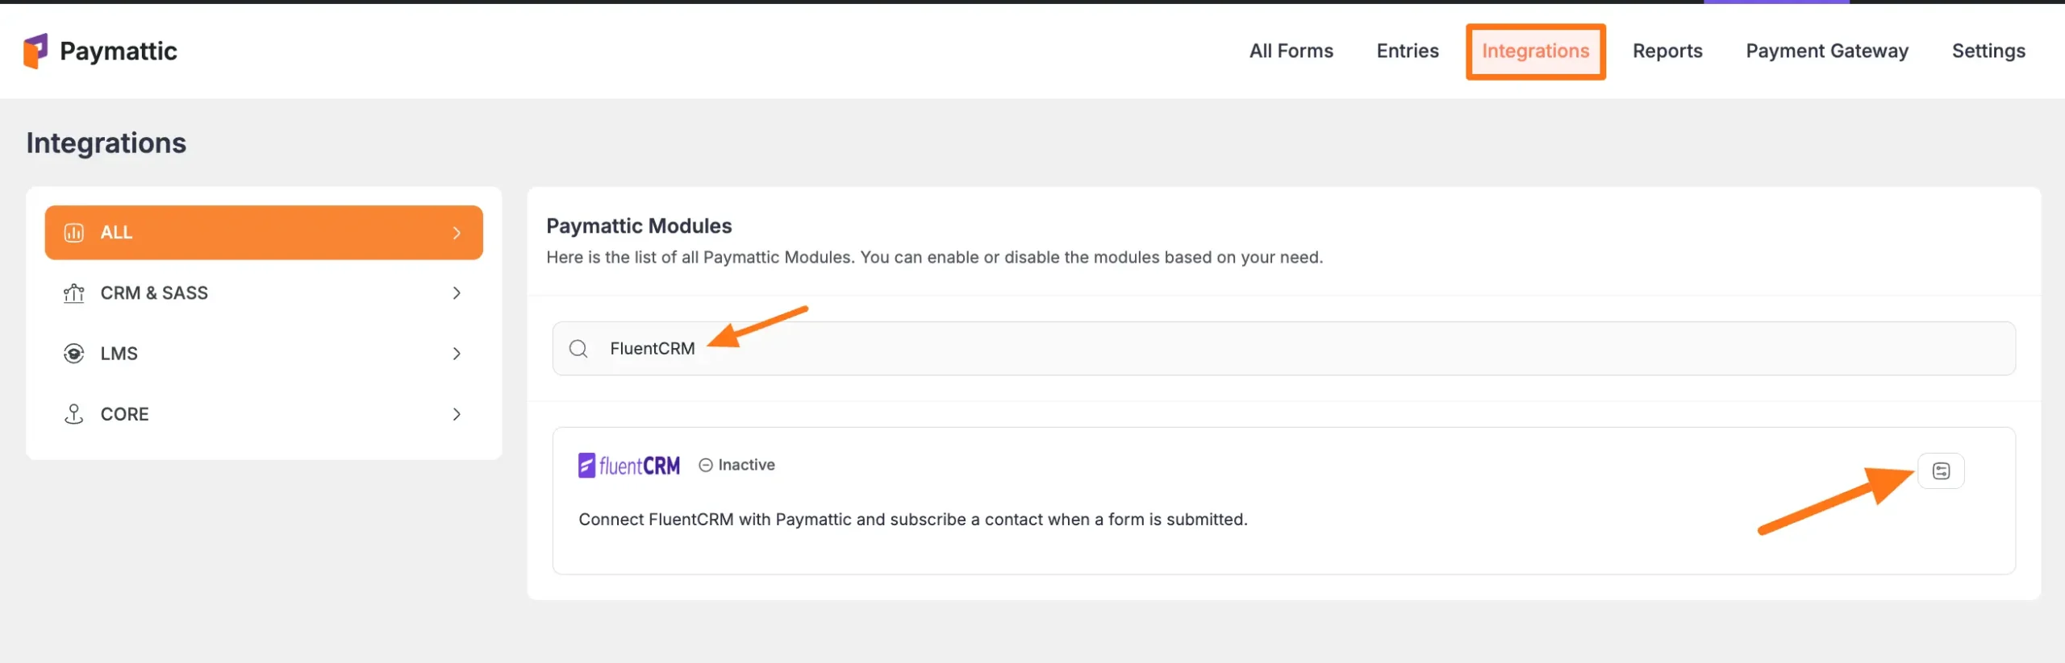This screenshot has width=2065, height=663.
Task: Switch to the Entries tab
Action: (x=1408, y=51)
